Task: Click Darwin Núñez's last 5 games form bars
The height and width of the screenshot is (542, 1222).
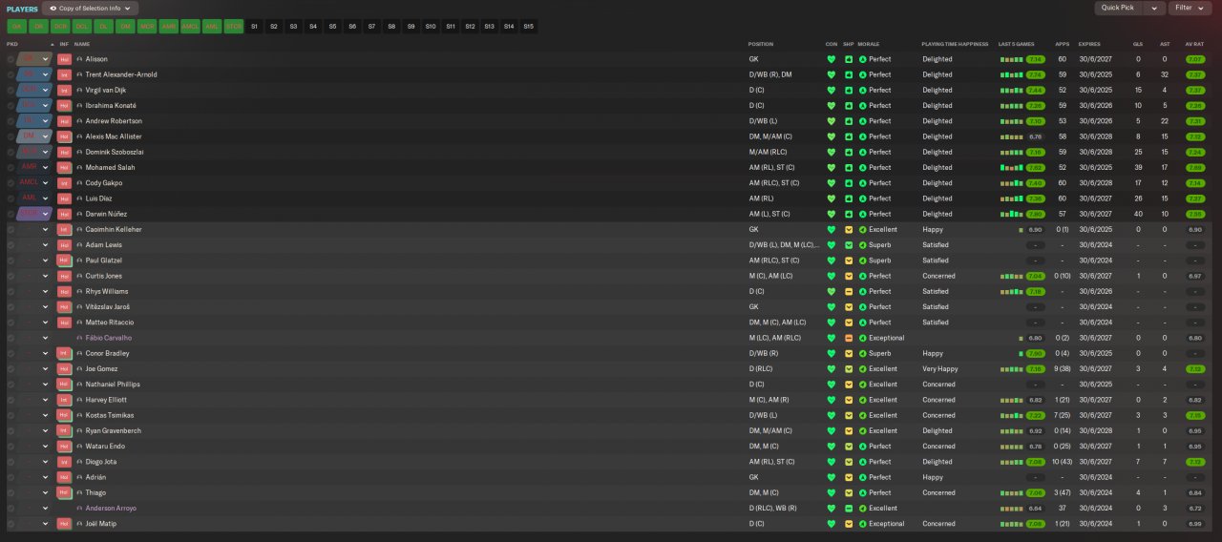Action: [x=1012, y=214]
